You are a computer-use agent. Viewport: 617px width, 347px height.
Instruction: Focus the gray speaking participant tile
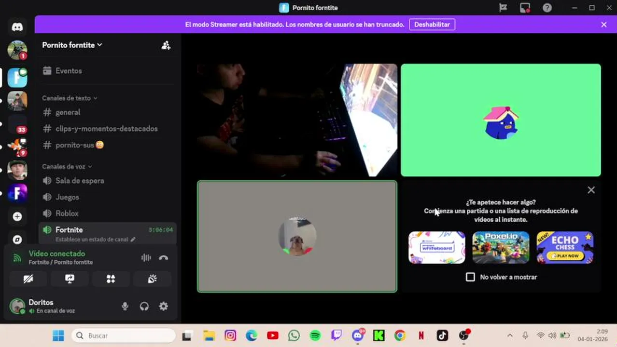[x=297, y=237]
